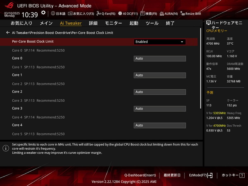Open AURA lighting icon

pyautogui.click(x=162, y=14)
